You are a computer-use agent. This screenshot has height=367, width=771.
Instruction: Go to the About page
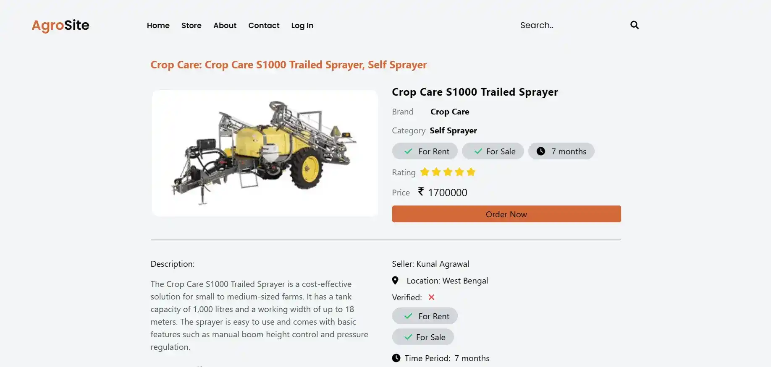pyautogui.click(x=225, y=26)
